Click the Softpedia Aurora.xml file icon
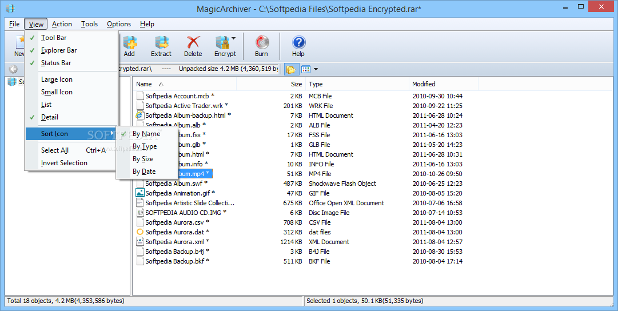 click(x=139, y=242)
